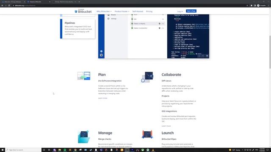Open the Windows Start menu
Viewport: 271px width, 152px height.
[3, 150]
